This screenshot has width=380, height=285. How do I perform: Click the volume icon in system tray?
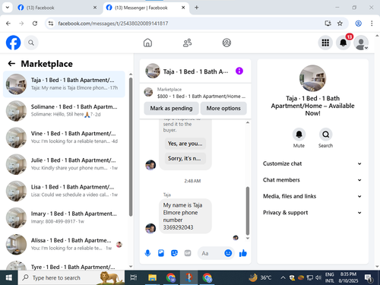click(x=318, y=278)
